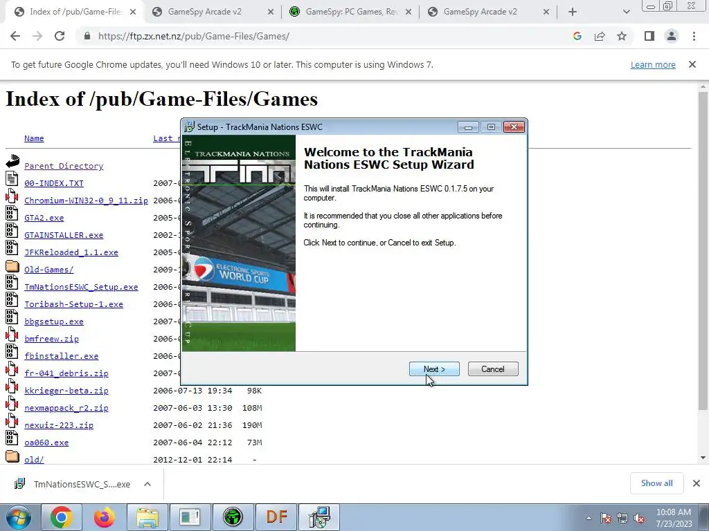This screenshot has width=709, height=531.
Task: Show hidden system tray icons
Action: [589, 519]
